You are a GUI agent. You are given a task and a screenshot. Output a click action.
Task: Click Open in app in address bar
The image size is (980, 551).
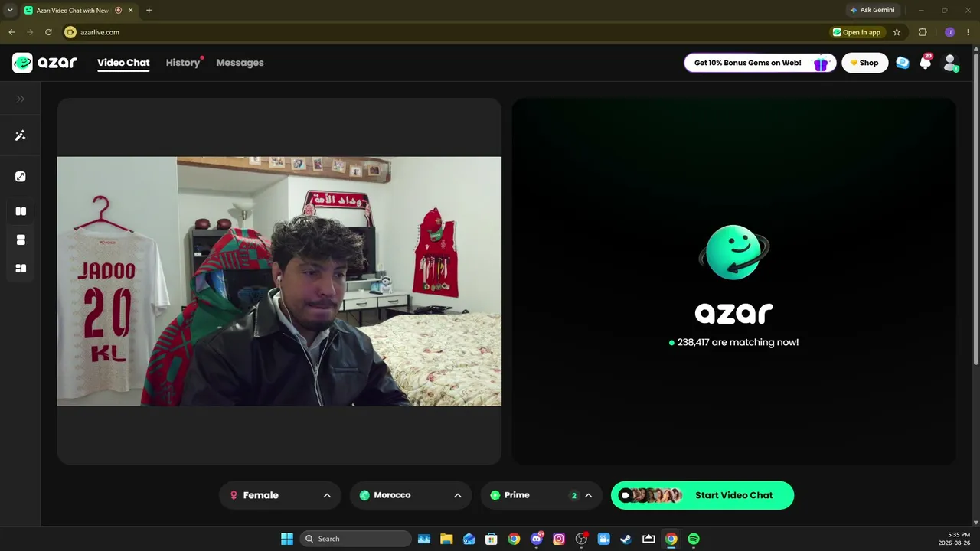(x=857, y=32)
